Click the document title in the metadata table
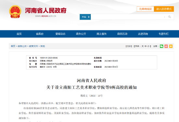This screenshot has width=179, height=122. (x=65, y=64)
